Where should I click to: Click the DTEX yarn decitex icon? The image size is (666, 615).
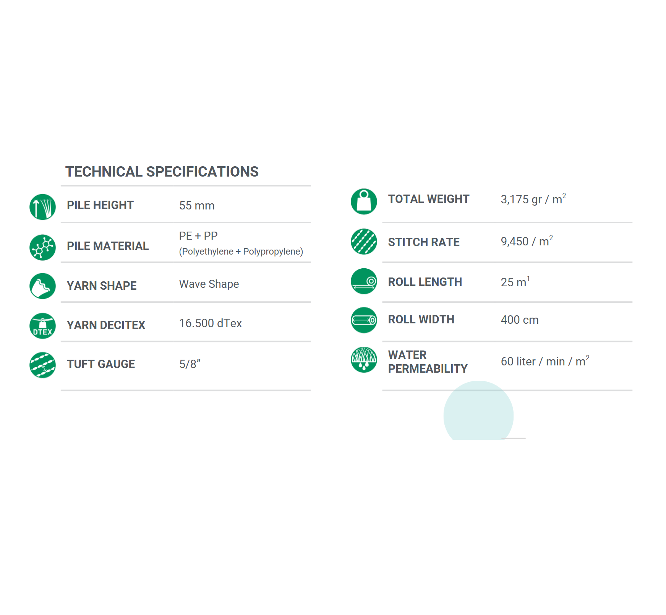pyautogui.click(x=42, y=326)
